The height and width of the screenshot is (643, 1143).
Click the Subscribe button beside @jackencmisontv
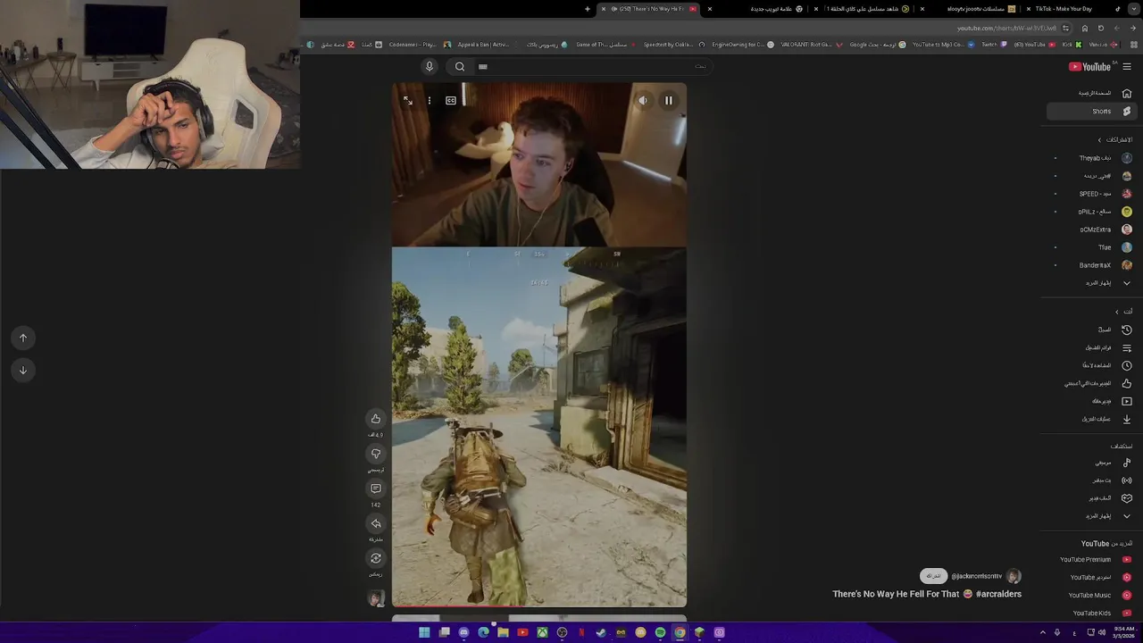[933, 576]
